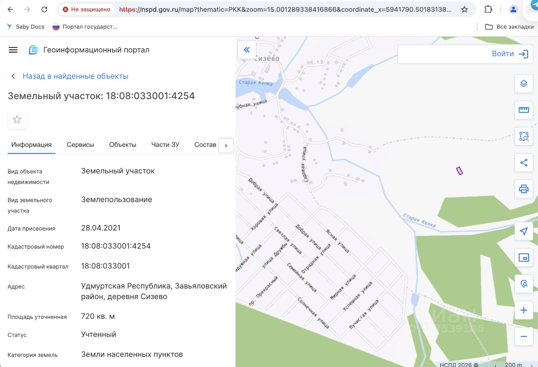Click the Ясная улица label on the map

(x=338, y=241)
